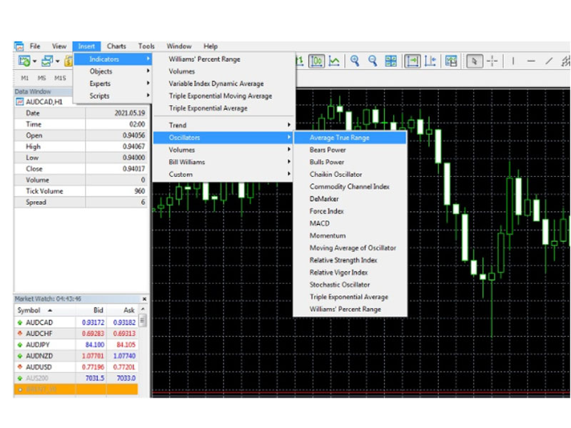The width and height of the screenshot is (571, 428).
Task: Select Relative Strength Index
Action: [350, 260]
